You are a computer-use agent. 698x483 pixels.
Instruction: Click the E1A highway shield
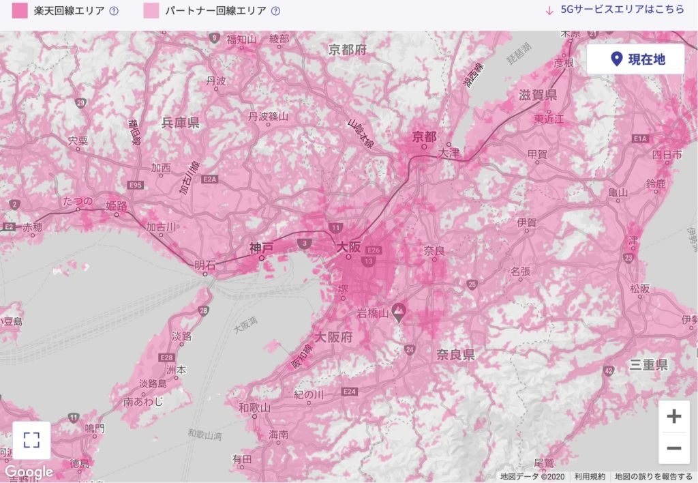coord(639,138)
